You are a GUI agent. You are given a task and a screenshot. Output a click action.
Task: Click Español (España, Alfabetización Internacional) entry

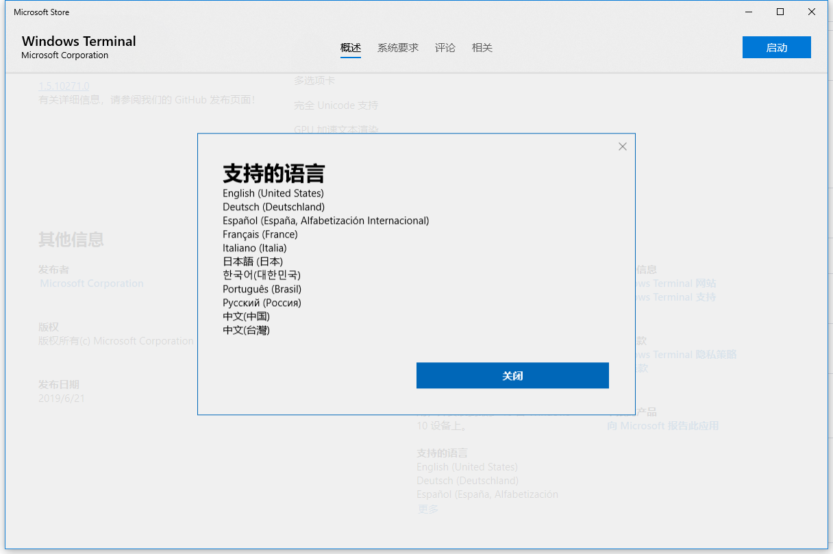pos(326,221)
